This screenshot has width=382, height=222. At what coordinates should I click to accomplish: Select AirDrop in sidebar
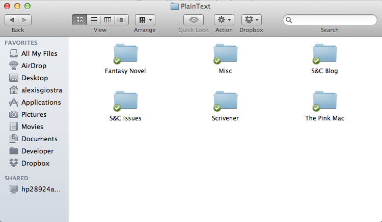point(34,66)
